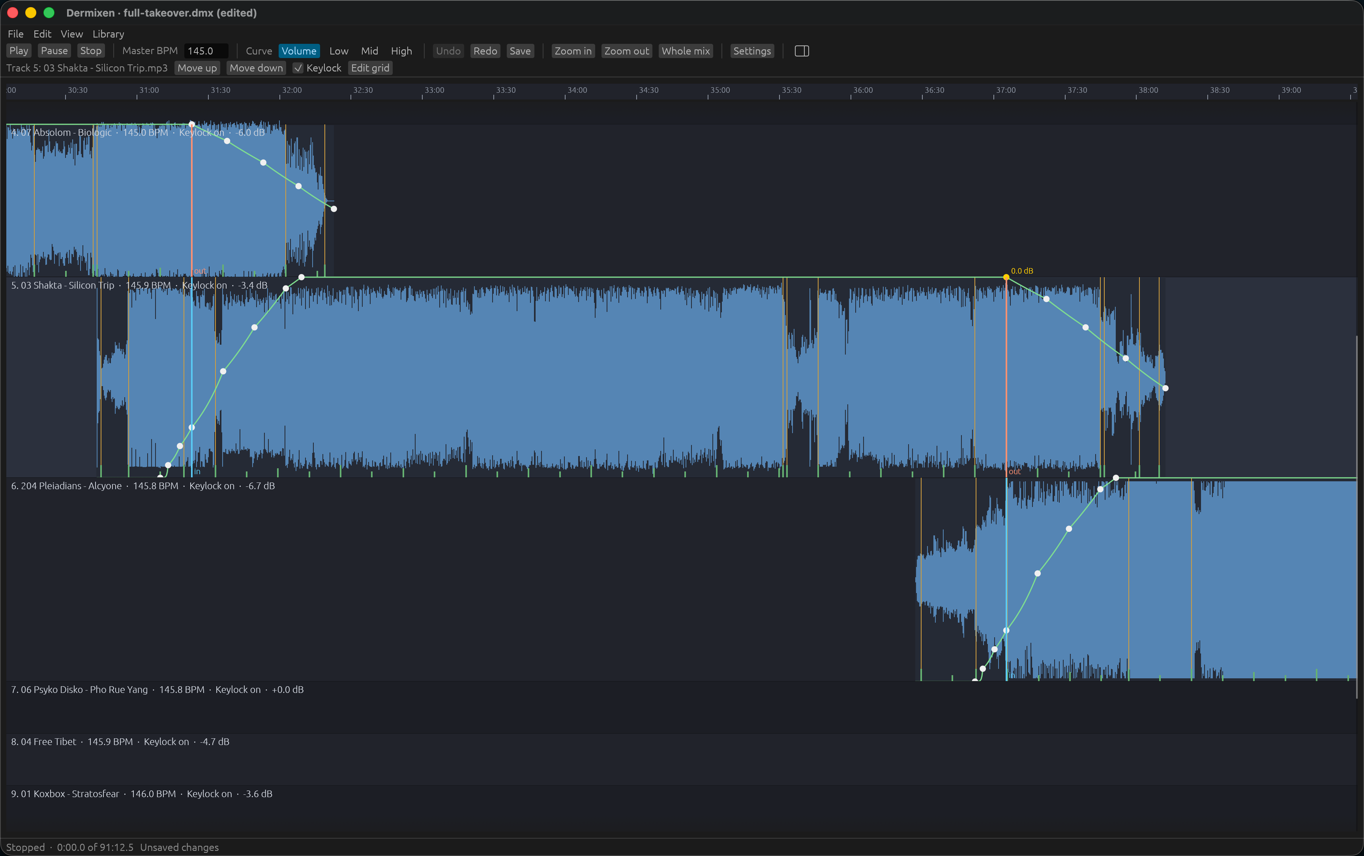Open Settings
Screen dimensions: 1364x856
click(752, 51)
